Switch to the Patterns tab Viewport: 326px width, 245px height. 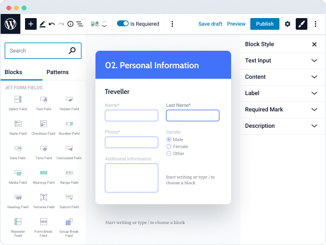(x=58, y=72)
